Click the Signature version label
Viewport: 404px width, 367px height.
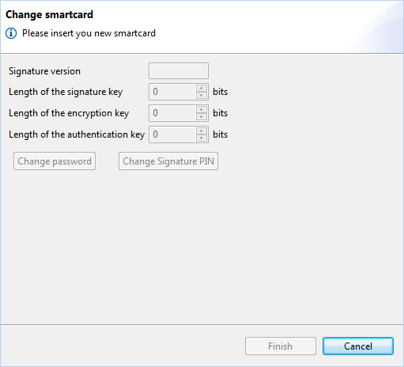pyautogui.click(x=44, y=71)
